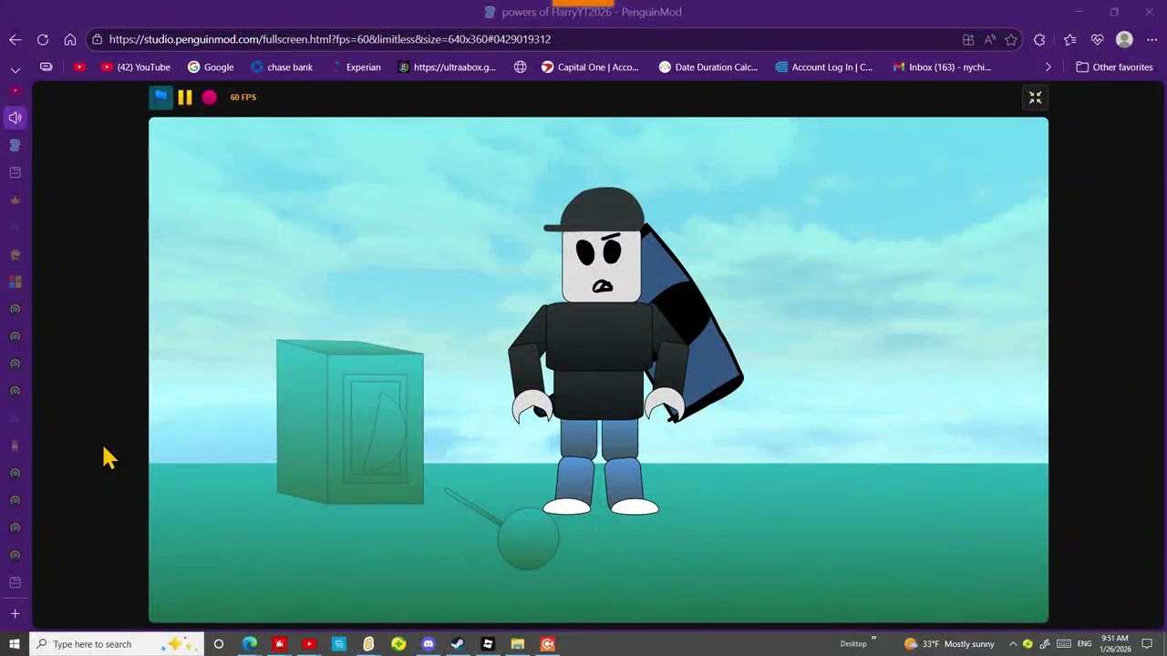Open Steam from the taskbar
Viewport: 1167px width, 656px height.
458,644
